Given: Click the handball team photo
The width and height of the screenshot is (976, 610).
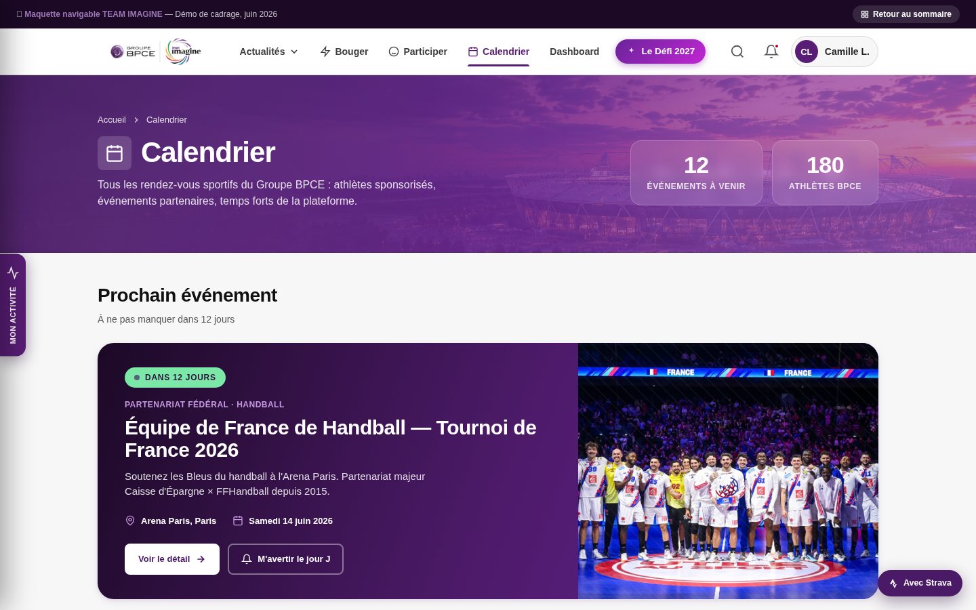Looking at the screenshot, I should point(728,471).
